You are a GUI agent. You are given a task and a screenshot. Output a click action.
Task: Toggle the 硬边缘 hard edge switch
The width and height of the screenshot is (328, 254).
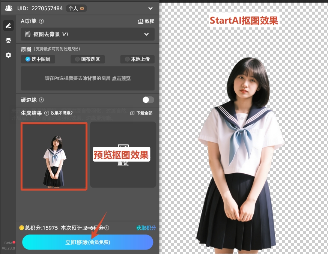coord(148,100)
